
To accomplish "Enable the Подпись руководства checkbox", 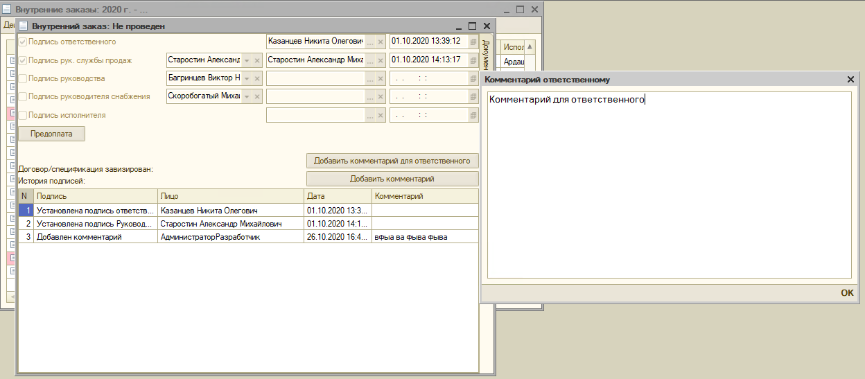I will click(23, 78).
